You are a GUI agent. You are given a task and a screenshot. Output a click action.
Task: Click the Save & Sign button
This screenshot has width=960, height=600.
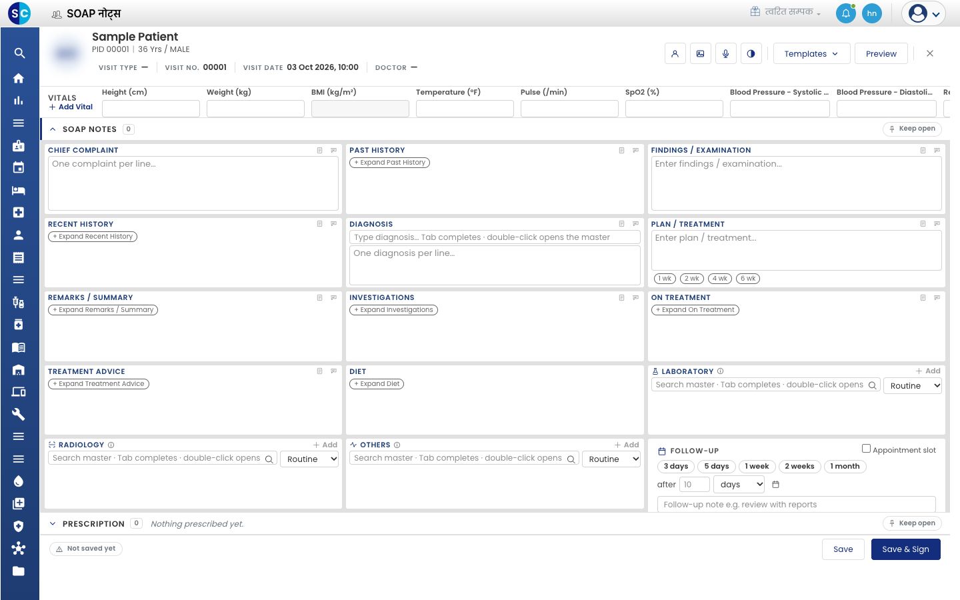[905, 549]
